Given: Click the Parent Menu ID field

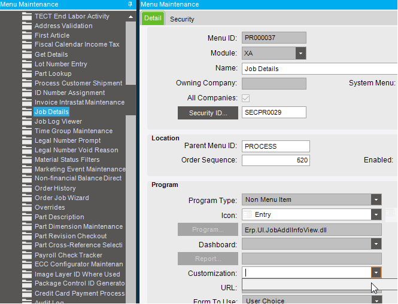Looking at the screenshot, I should pyautogui.click(x=276, y=146).
